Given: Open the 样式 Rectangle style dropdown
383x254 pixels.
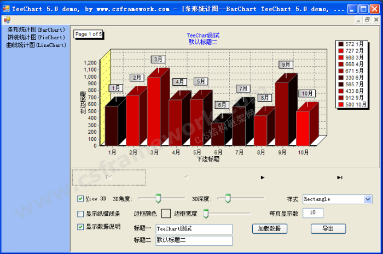Looking at the screenshot, I should [x=367, y=199].
